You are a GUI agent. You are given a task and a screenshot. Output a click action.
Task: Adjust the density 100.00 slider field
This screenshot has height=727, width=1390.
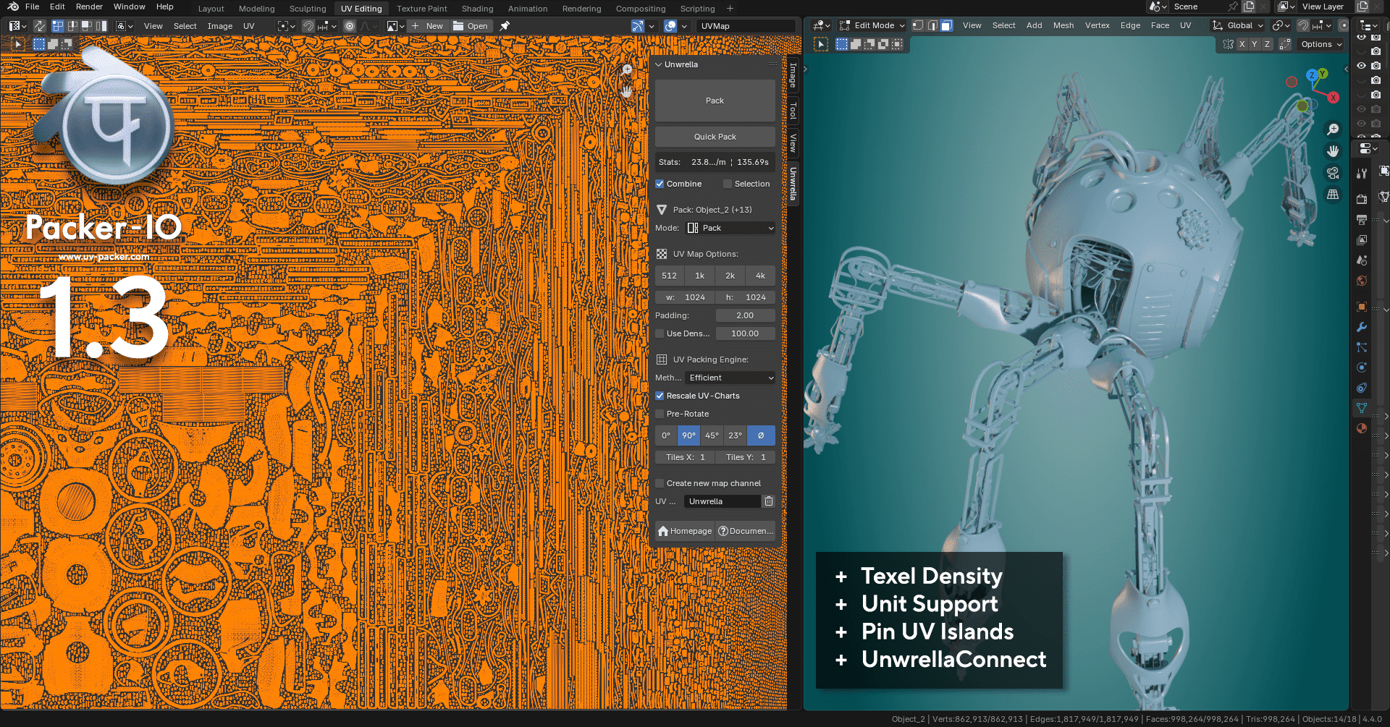pos(745,333)
